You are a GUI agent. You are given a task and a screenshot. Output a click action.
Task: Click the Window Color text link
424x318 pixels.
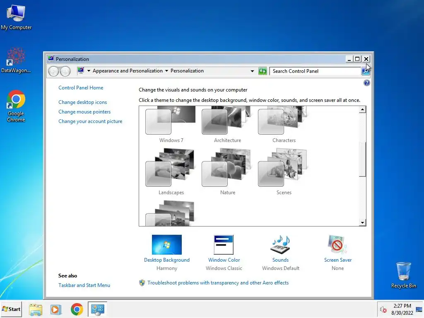(x=224, y=260)
